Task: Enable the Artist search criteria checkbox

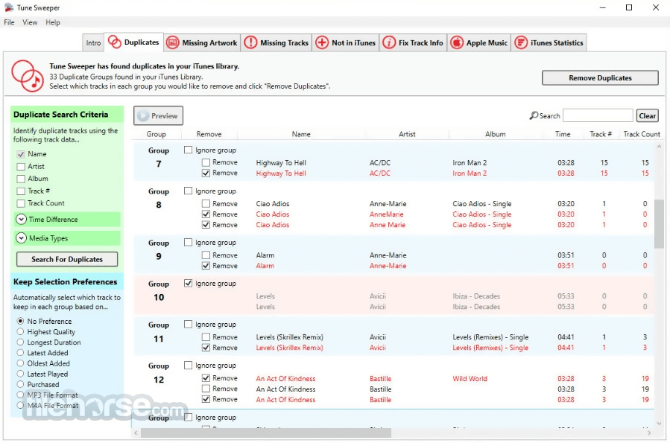Action: click(x=21, y=167)
